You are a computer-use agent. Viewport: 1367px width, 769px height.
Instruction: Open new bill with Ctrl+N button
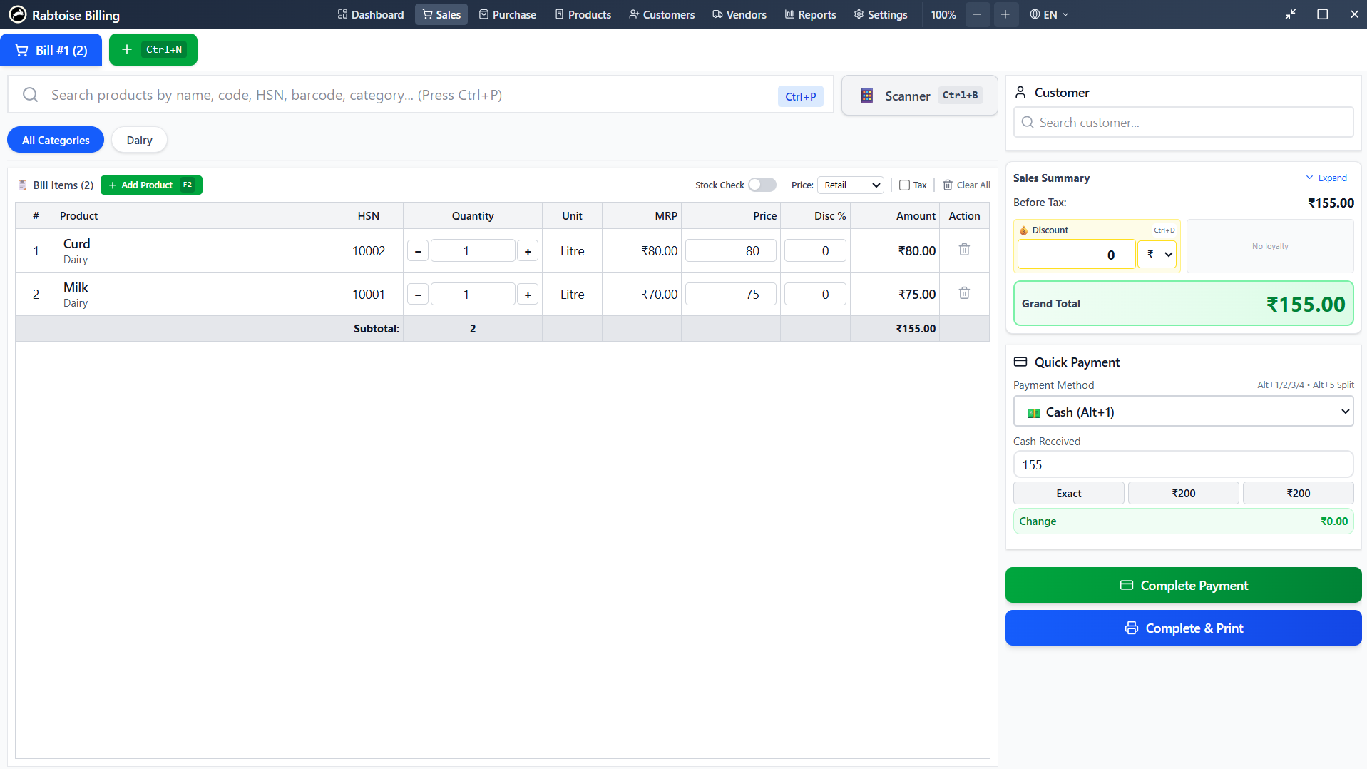pos(153,49)
